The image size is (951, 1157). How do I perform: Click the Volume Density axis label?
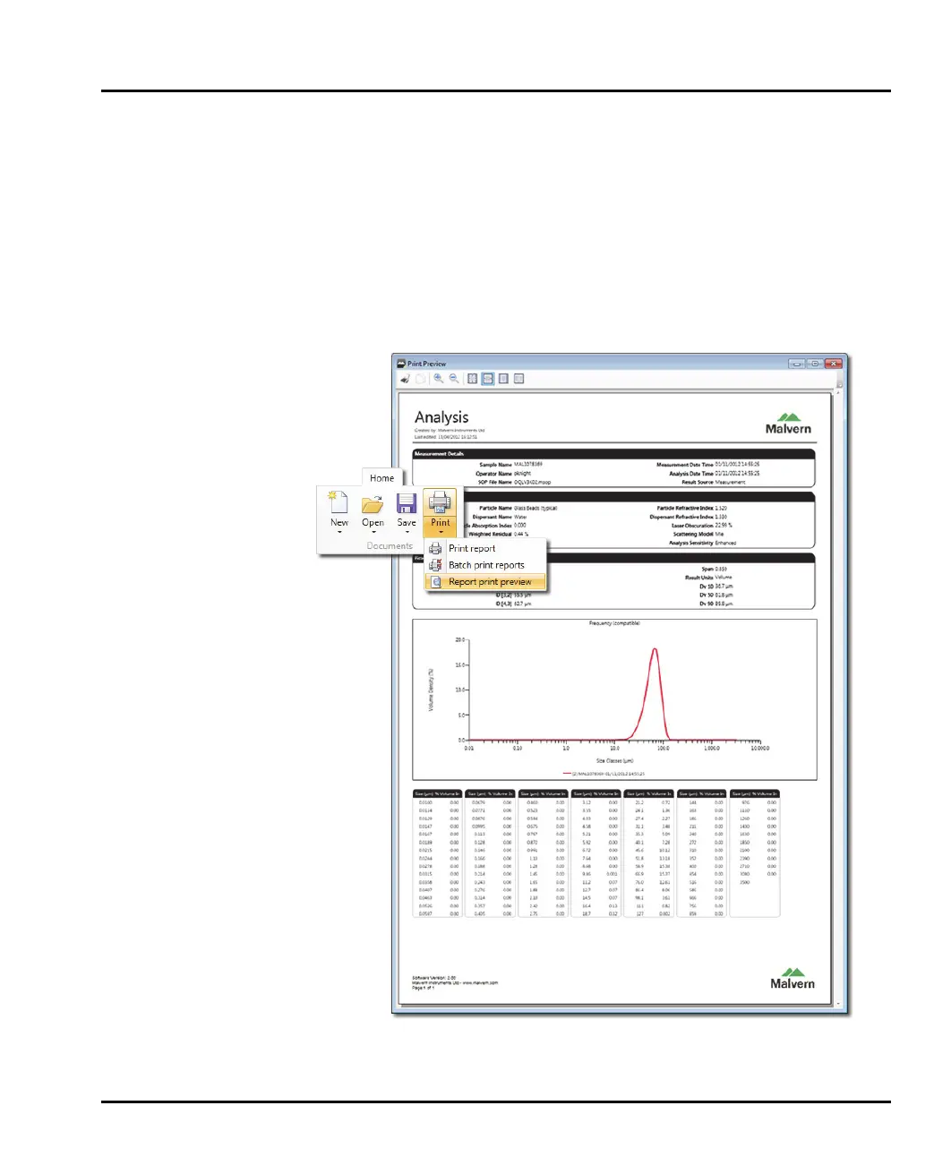point(431,690)
